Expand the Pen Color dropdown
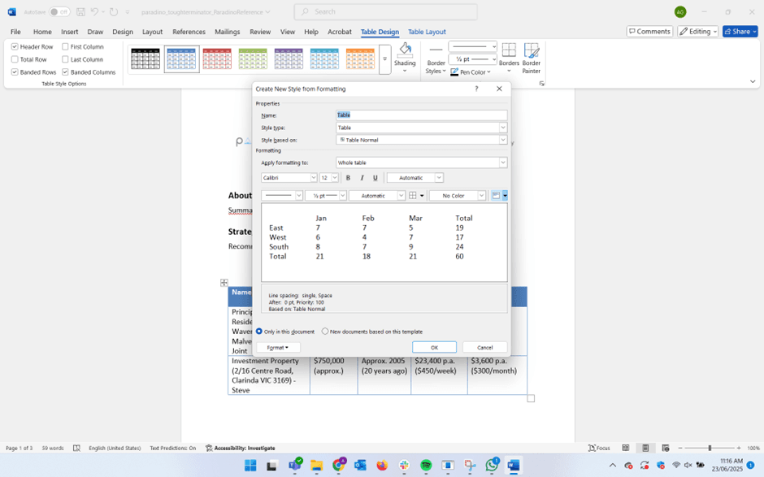764x477 pixels. pyautogui.click(x=488, y=72)
